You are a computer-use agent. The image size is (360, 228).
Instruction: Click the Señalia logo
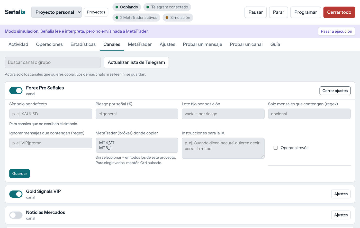(x=15, y=12)
